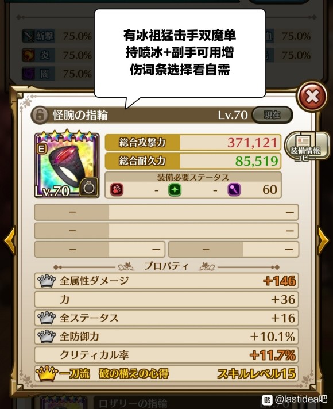Select the 全属性ダメージ silver crown icon

[47, 281]
